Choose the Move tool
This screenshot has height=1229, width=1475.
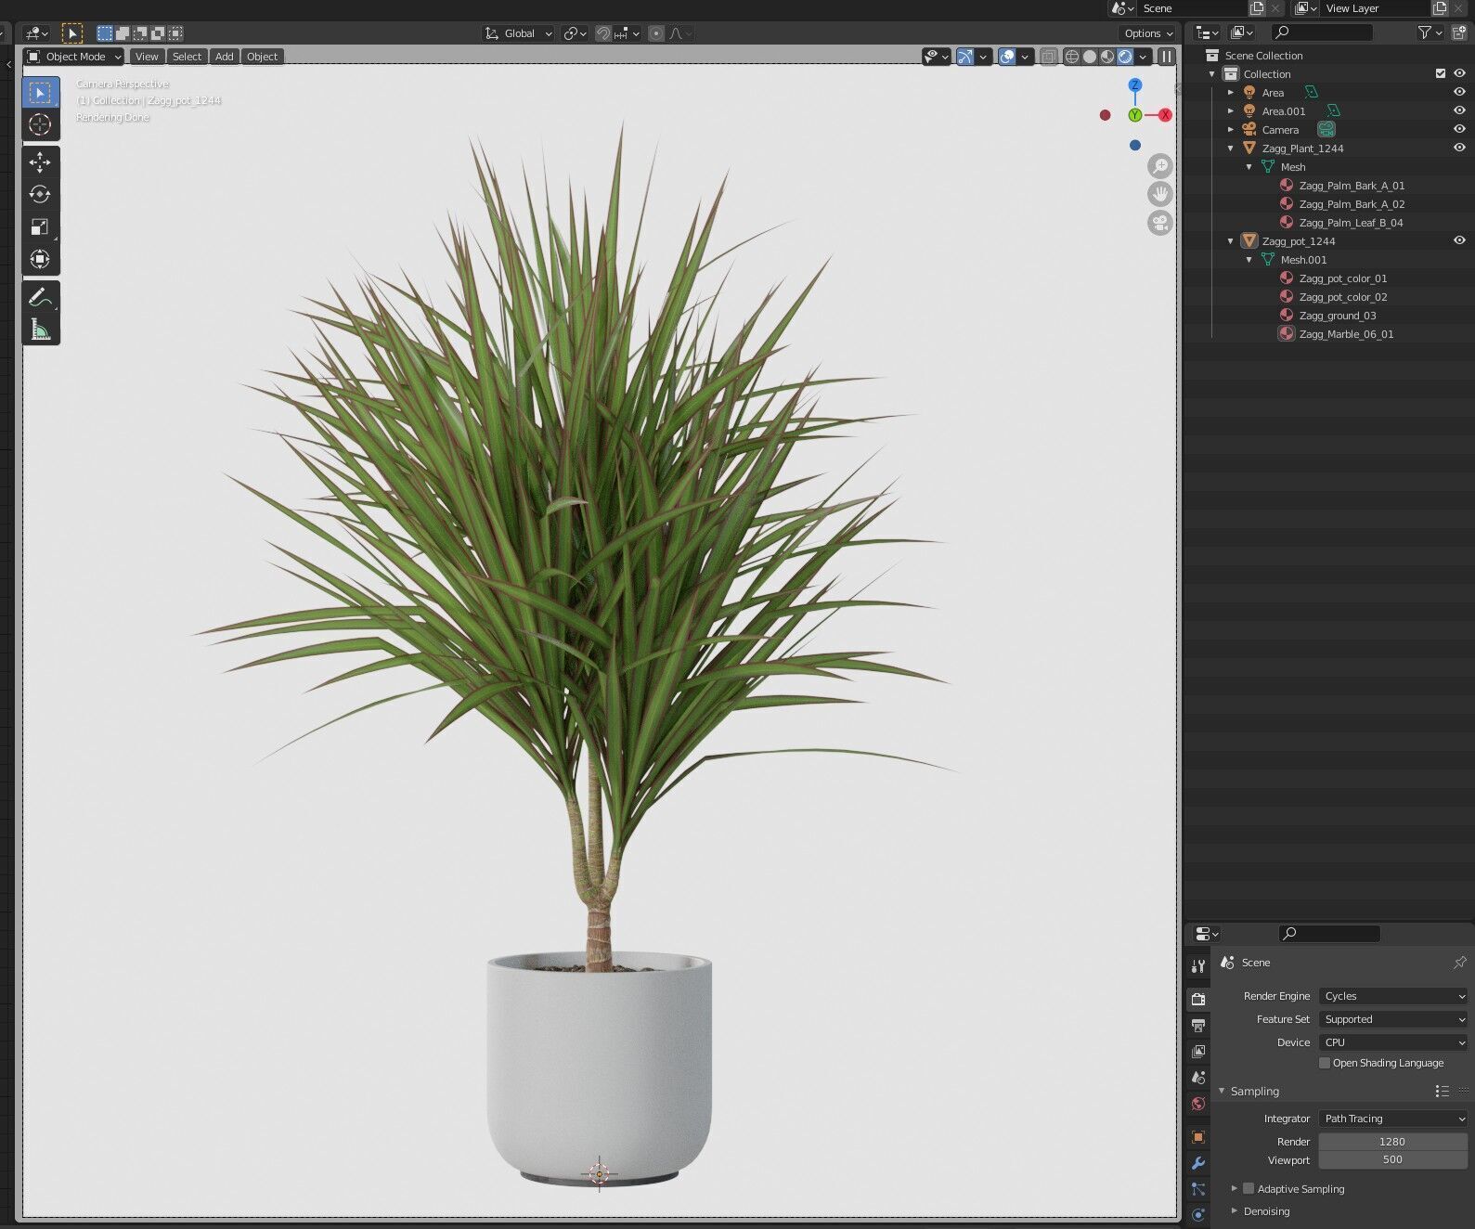(40, 162)
